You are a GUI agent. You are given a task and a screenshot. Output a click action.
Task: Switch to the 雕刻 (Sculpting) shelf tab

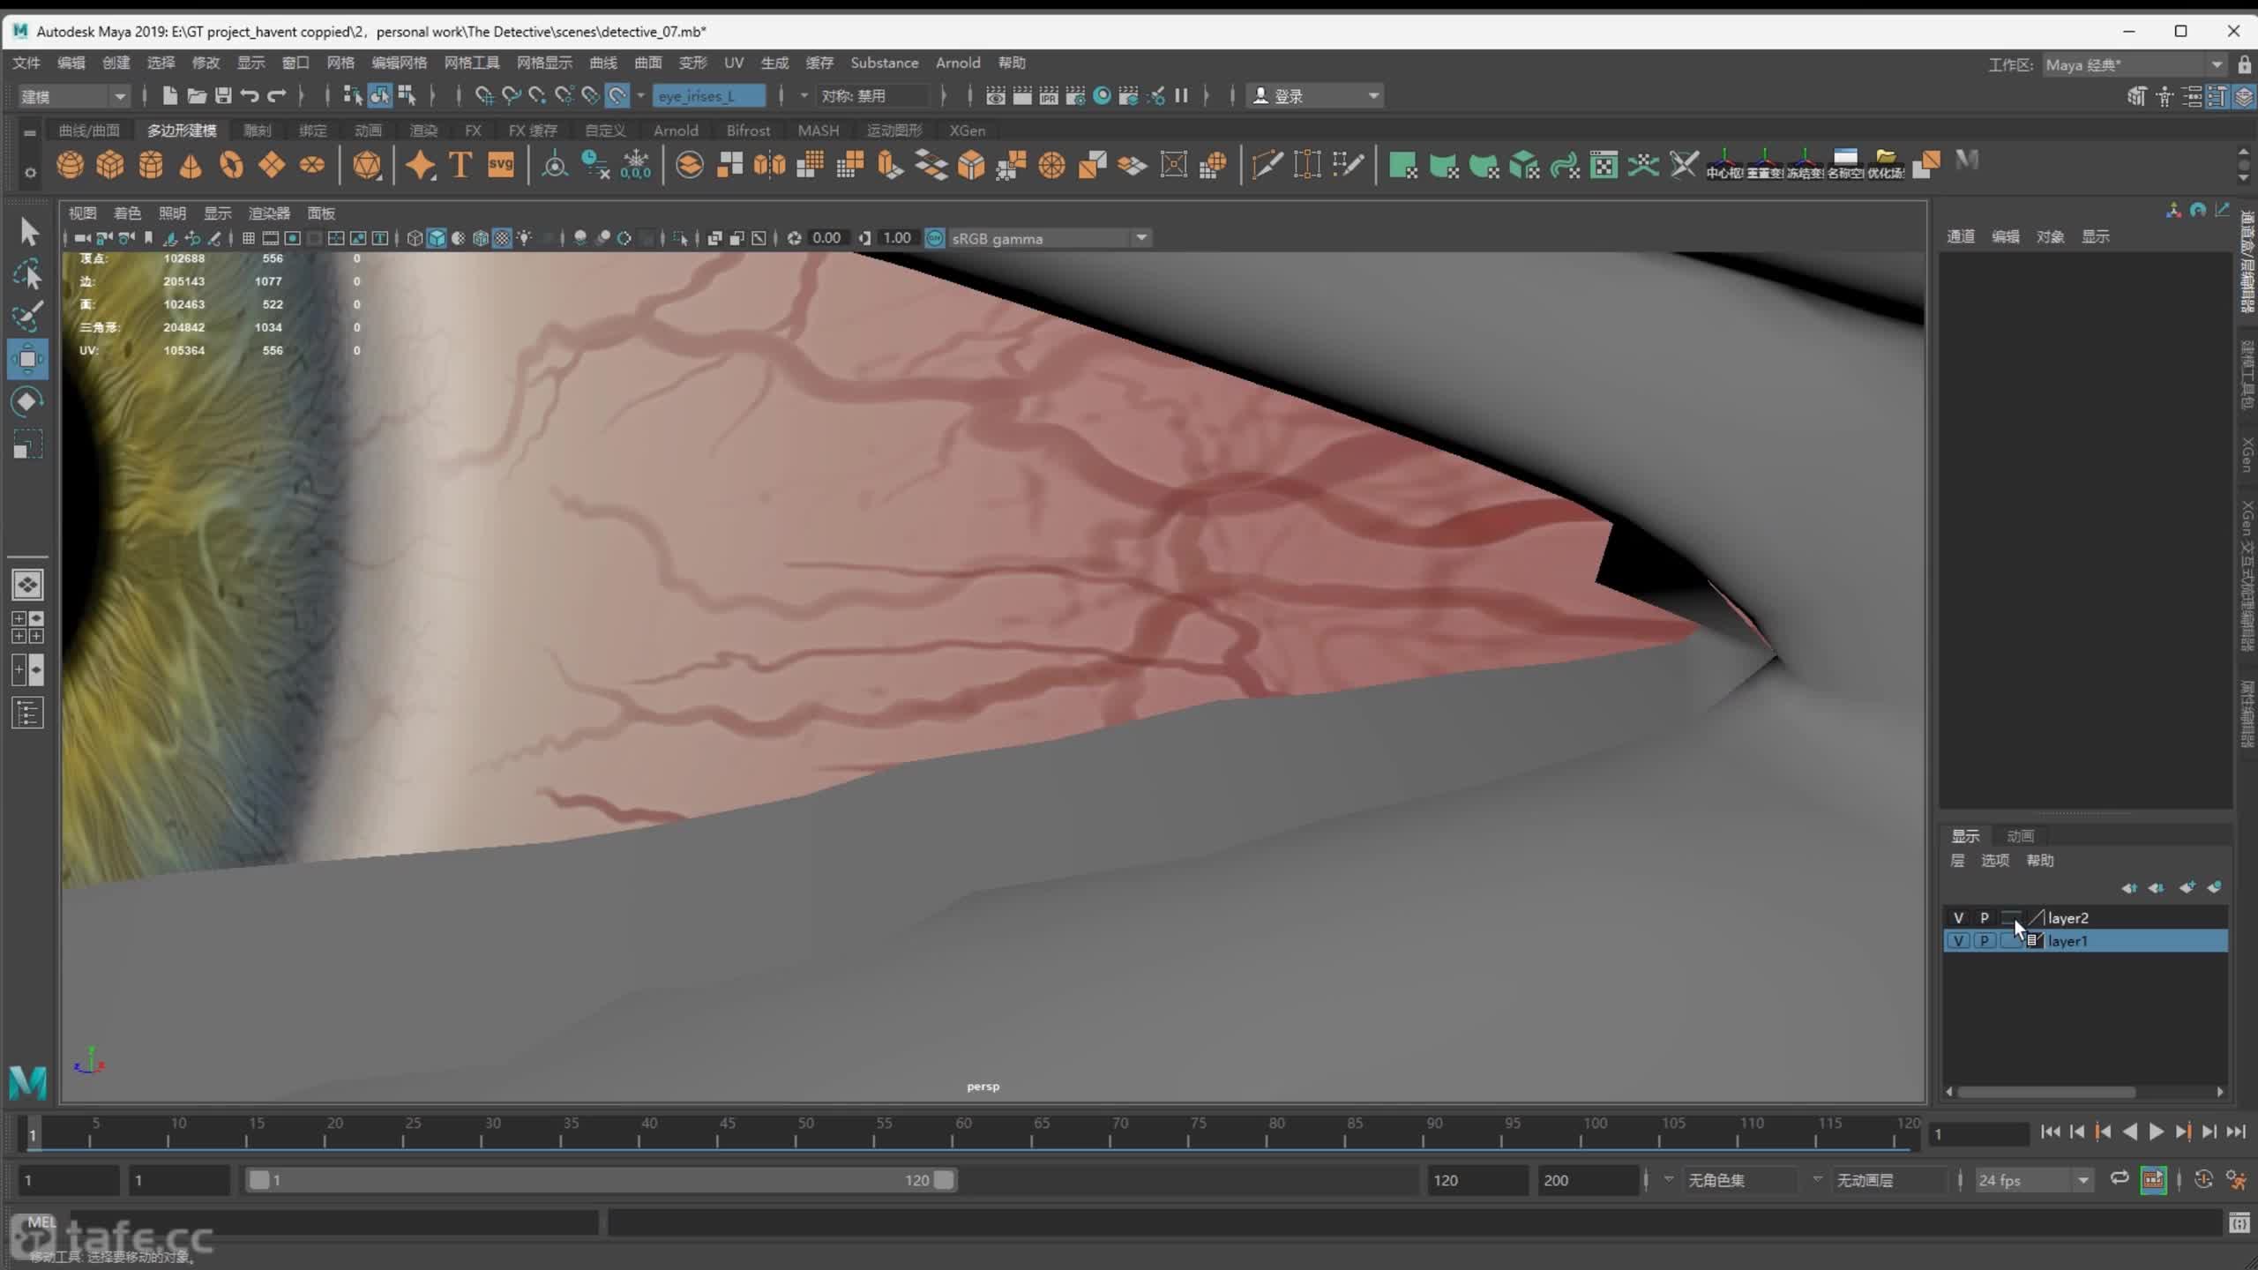click(258, 131)
